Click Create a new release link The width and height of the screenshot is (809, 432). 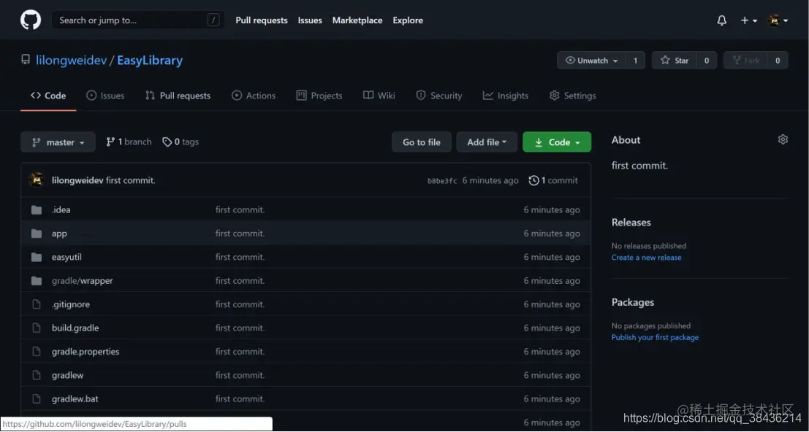pos(646,258)
